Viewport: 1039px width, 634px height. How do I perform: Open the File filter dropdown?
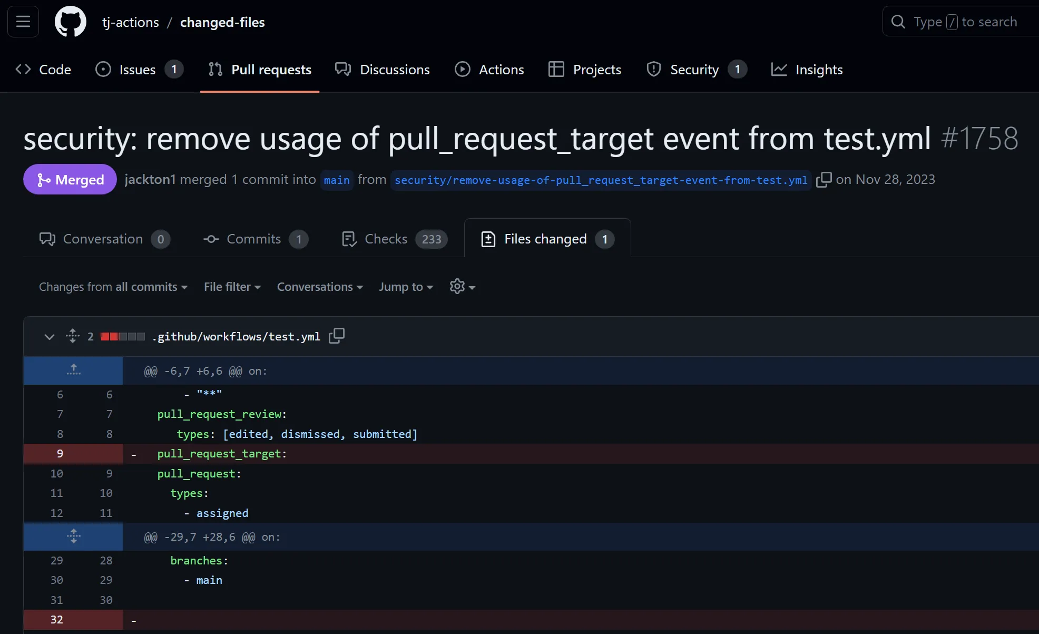pyautogui.click(x=232, y=287)
